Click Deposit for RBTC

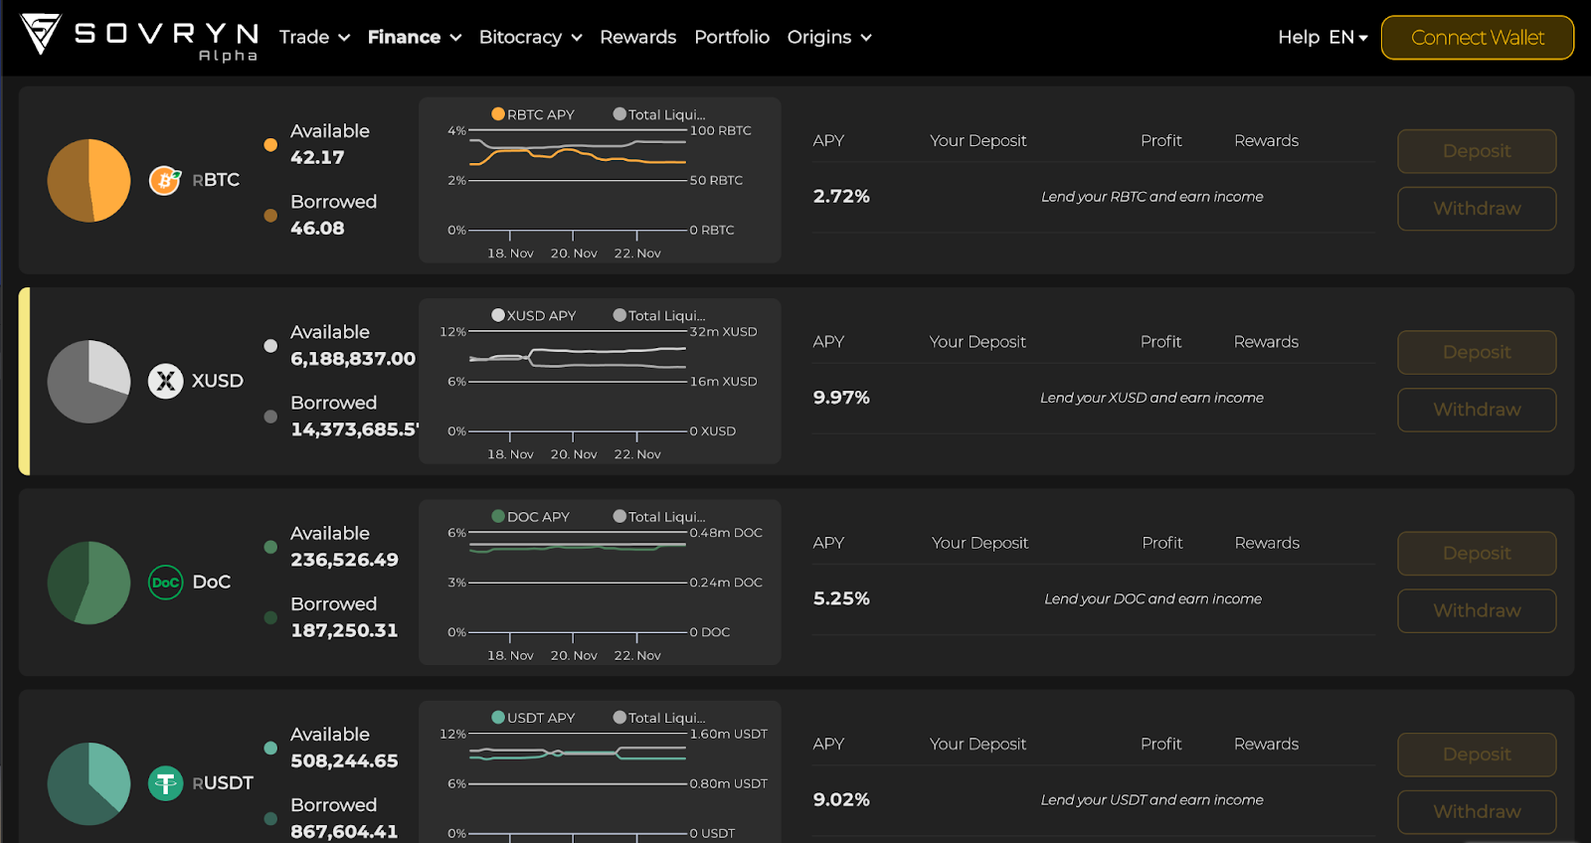(x=1477, y=151)
